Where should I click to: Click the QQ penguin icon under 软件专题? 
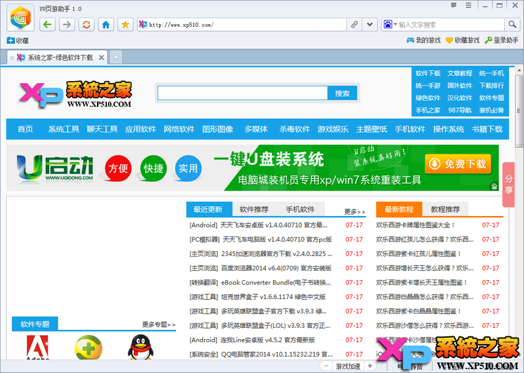(140, 347)
